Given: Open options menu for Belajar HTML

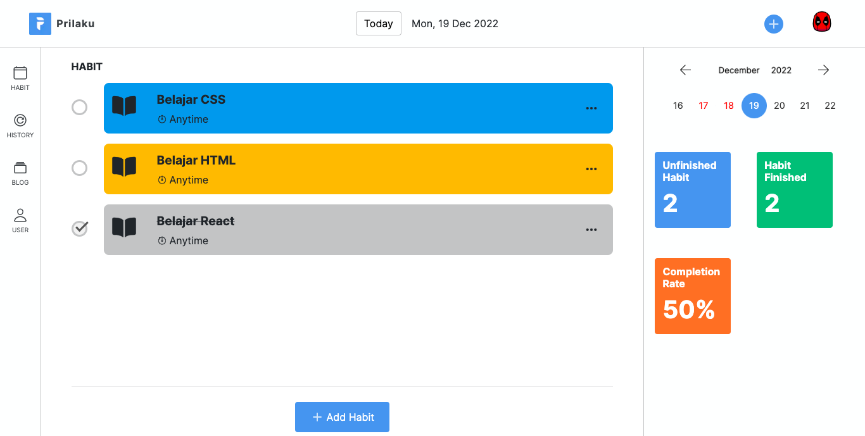Looking at the screenshot, I should coord(591,169).
